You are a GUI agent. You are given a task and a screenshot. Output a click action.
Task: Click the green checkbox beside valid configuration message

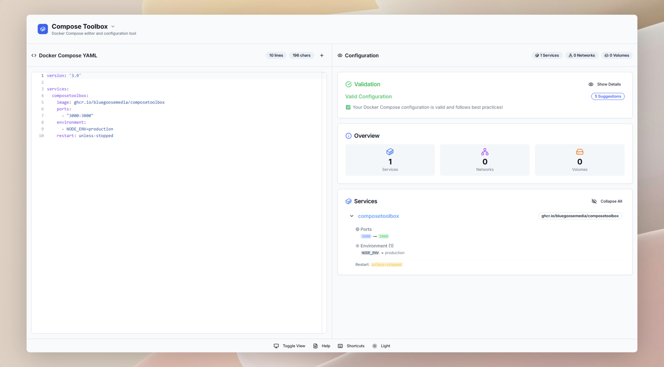pyautogui.click(x=348, y=107)
